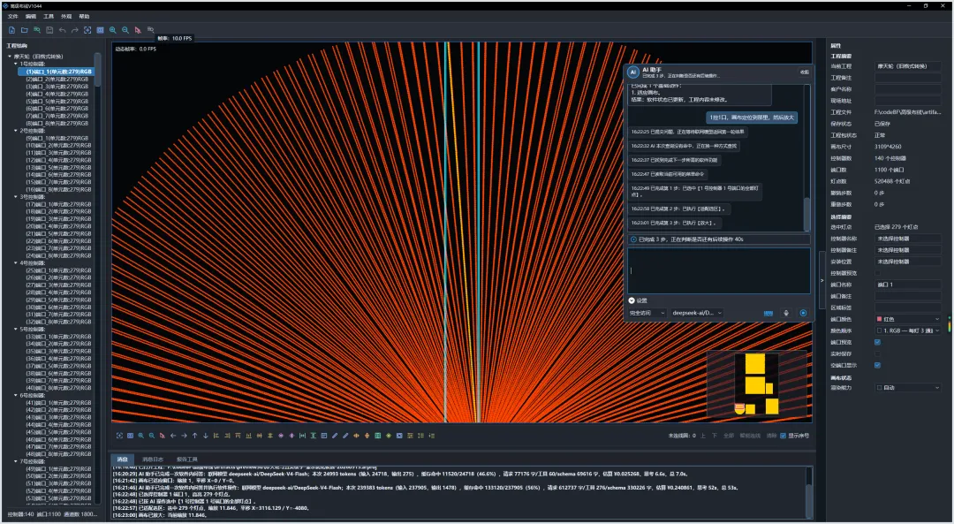Click the new project file icon
The image size is (954, 524).
(11, 30)
